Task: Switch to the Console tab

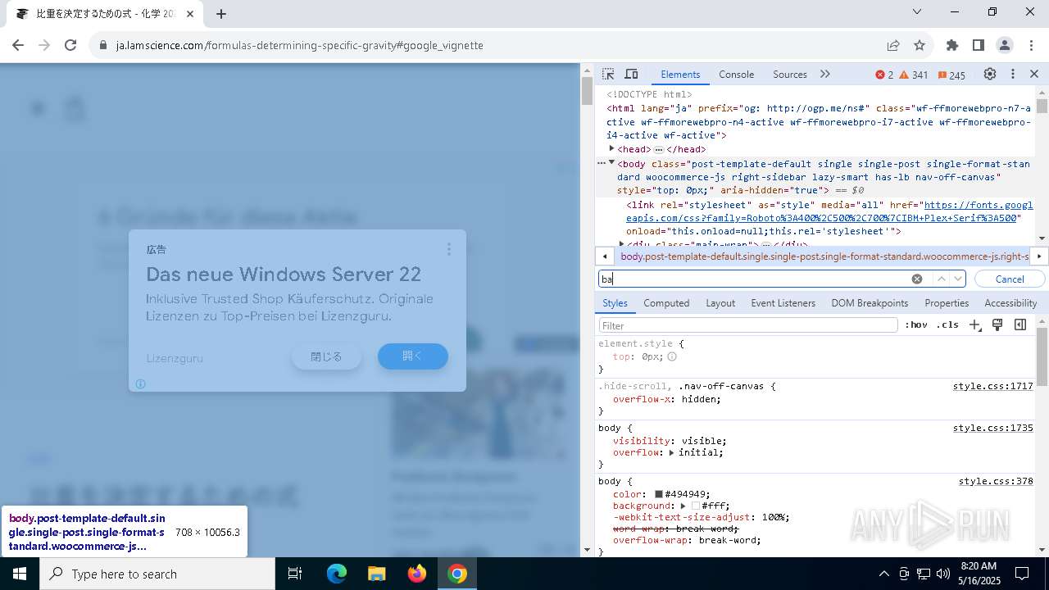Action: point(736,74)
